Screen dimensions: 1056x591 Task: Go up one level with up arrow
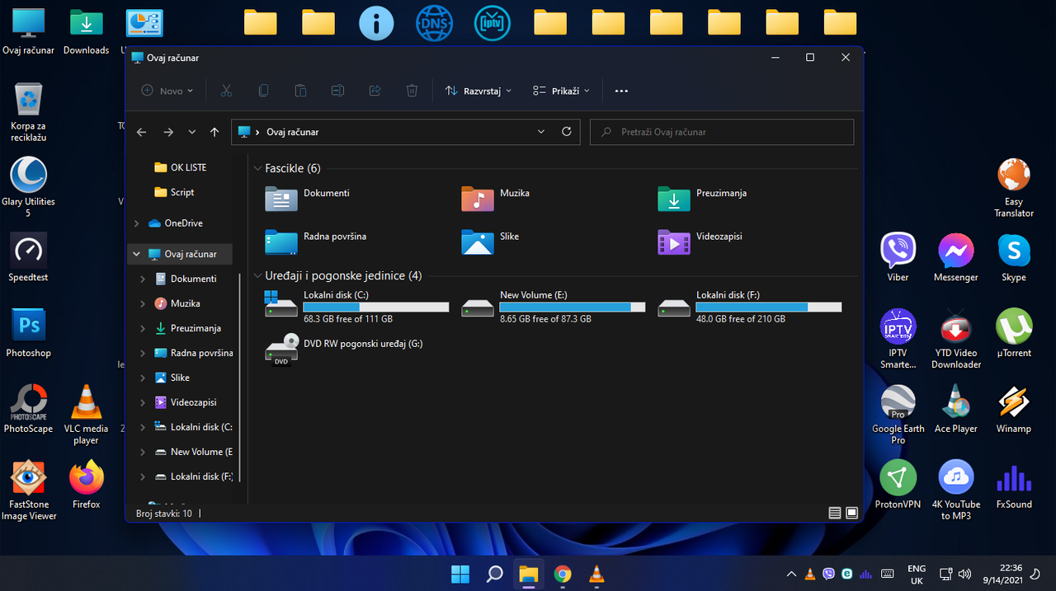point(214,132)
